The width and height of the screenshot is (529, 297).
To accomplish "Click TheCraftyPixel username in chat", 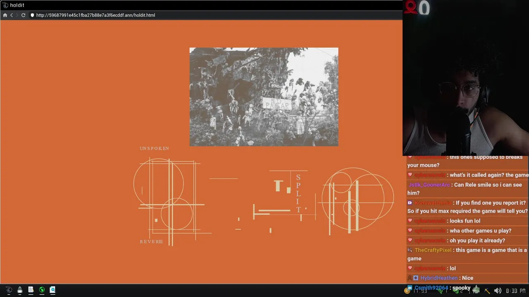I will pos(433,250).
